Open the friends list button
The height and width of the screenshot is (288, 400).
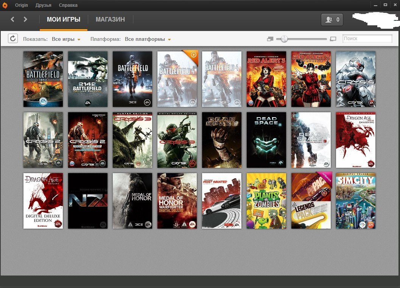(x=332, y=19)
